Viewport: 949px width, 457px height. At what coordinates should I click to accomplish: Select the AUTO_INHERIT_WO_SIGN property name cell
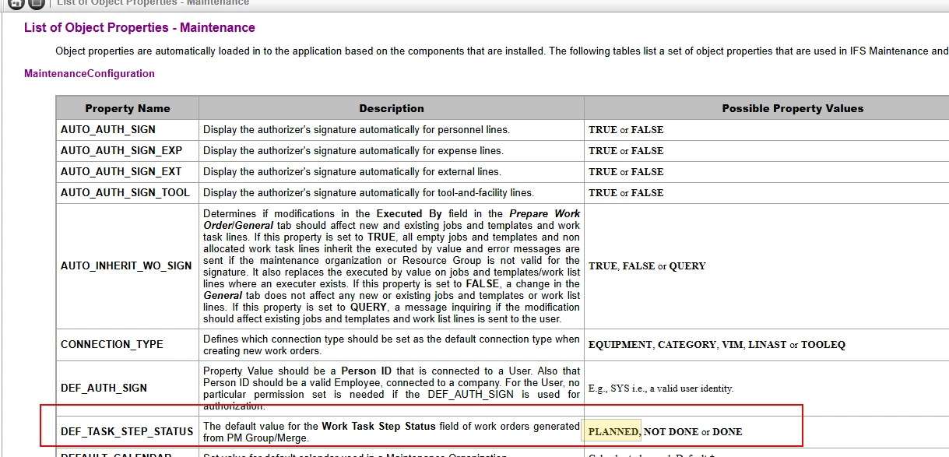coord(126,266)
